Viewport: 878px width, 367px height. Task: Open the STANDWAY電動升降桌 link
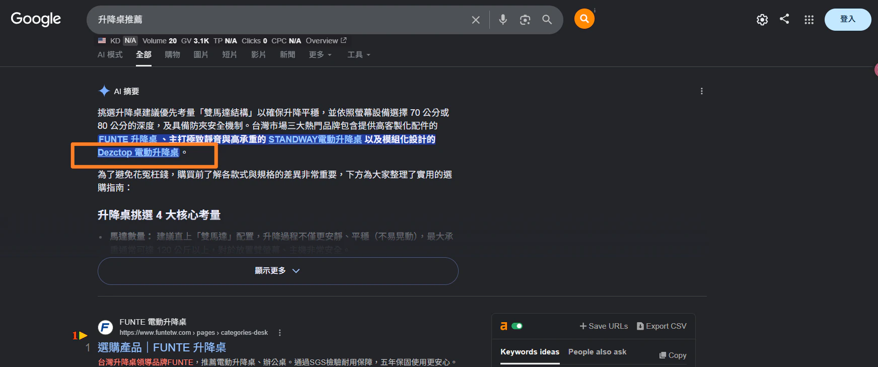click(x=315, y=139)
